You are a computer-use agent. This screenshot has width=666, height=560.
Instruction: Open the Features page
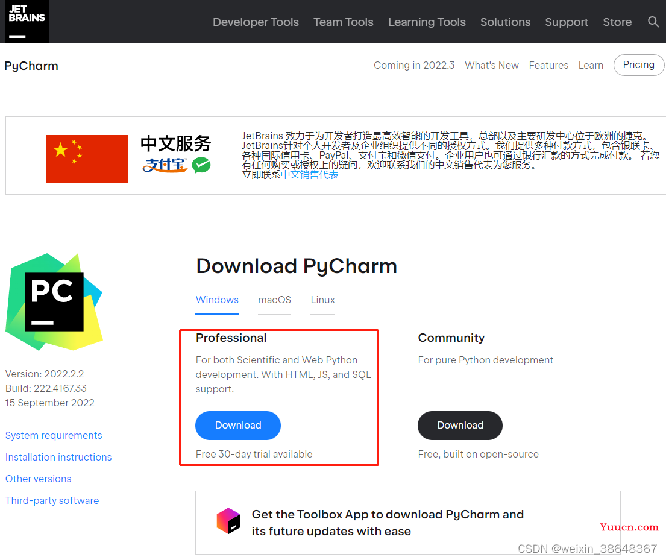[548, 65]
